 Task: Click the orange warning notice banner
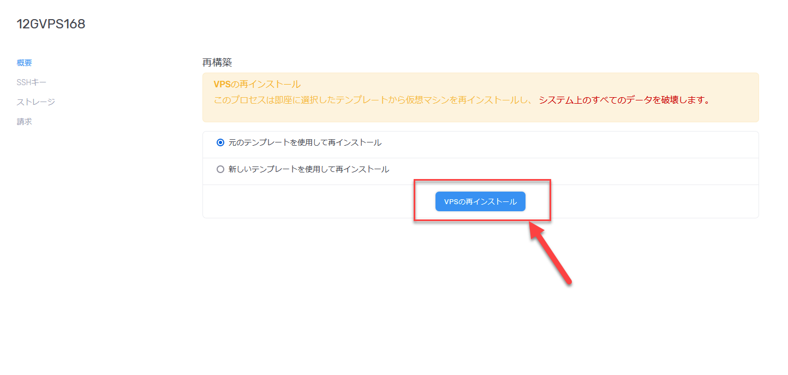point(480,96)
